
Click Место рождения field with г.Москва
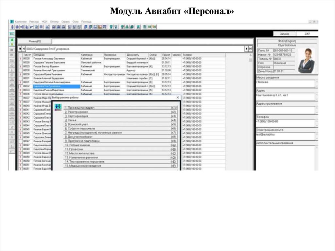[286, 83]
